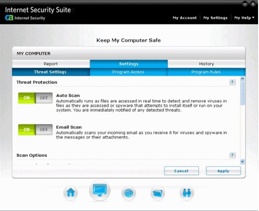Screen dimensions: 259x211
Task: Open My Settings
Action: (215, 18)
